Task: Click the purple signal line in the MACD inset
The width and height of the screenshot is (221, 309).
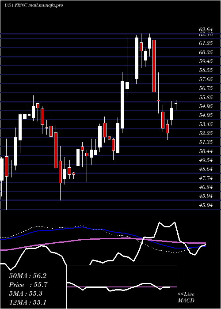Action: click(122, 287)
